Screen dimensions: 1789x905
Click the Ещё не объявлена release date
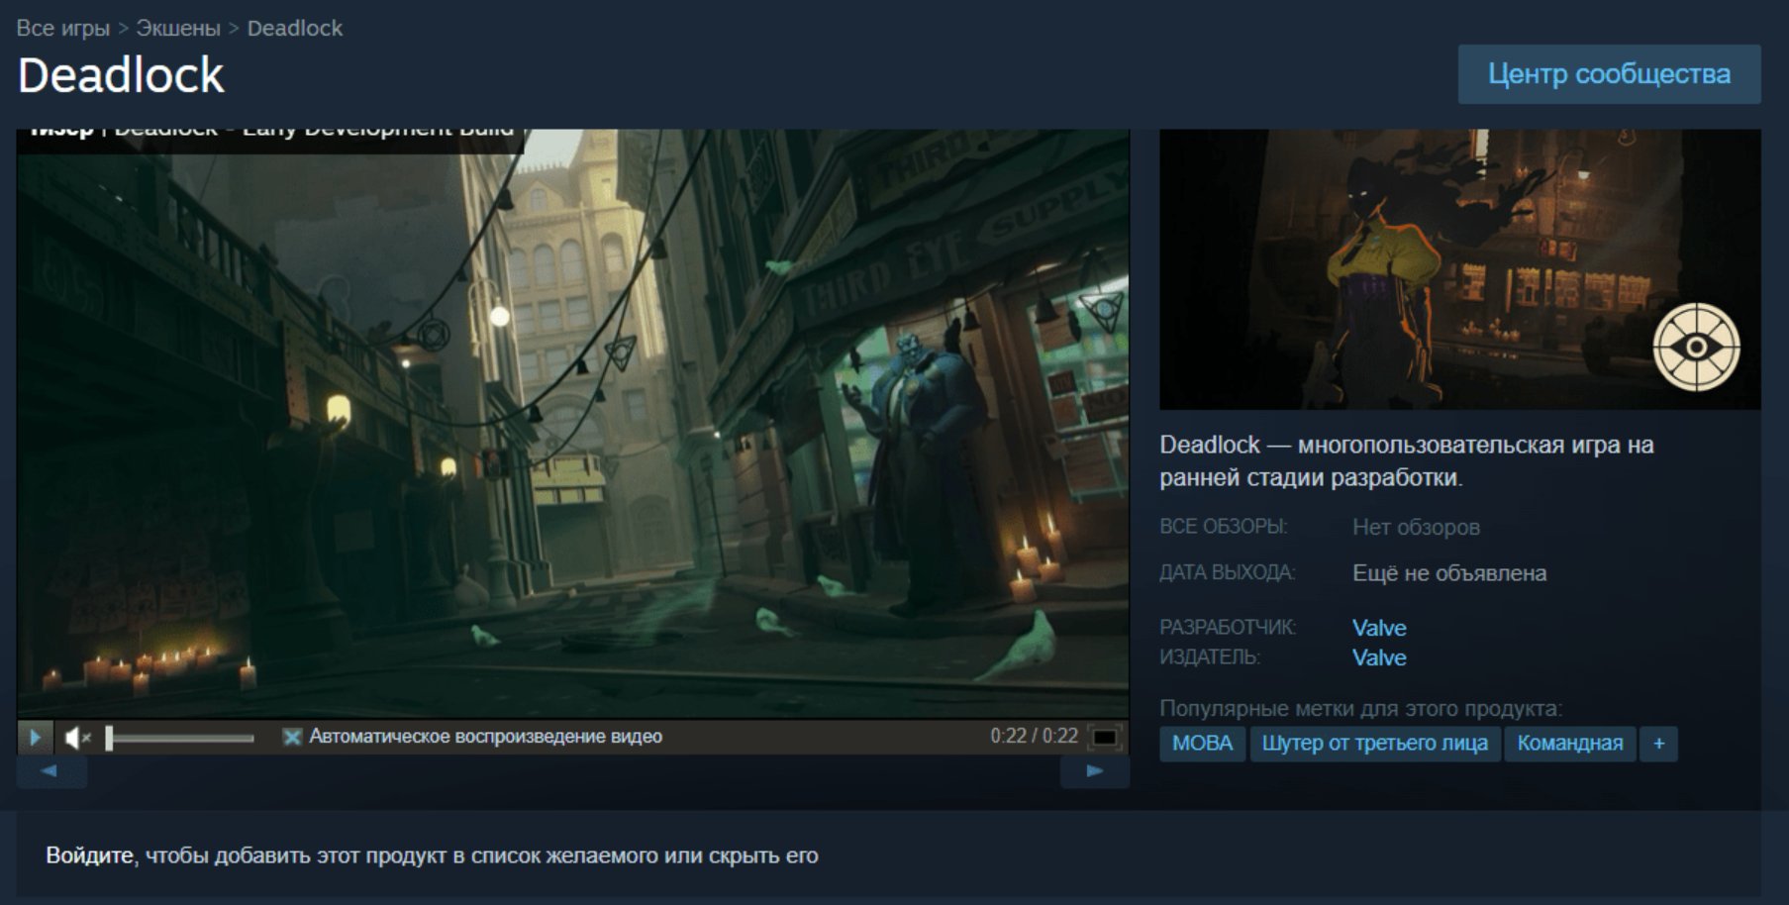(1449, 573)
